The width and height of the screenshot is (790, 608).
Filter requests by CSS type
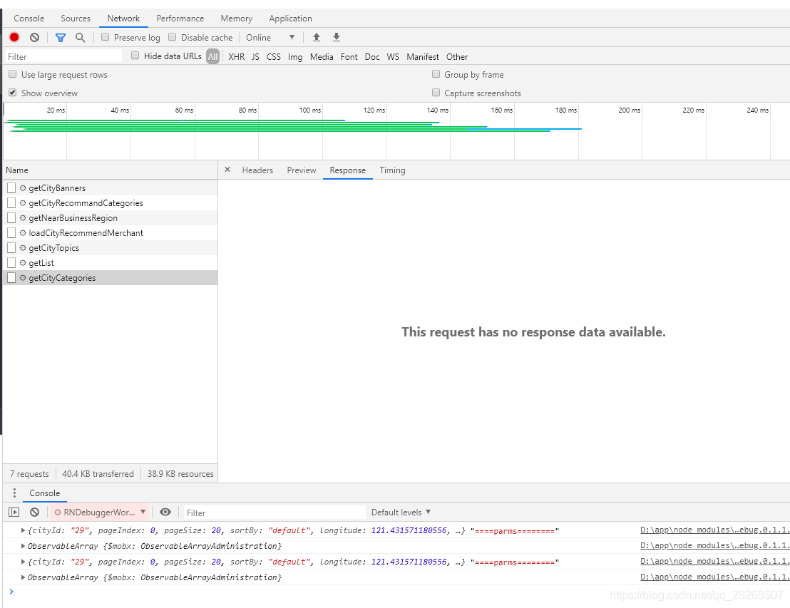(x=274, y=56)
